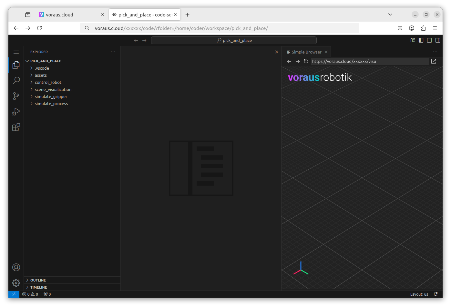Close the voraus.cloud browser tab

coord(103,15)
